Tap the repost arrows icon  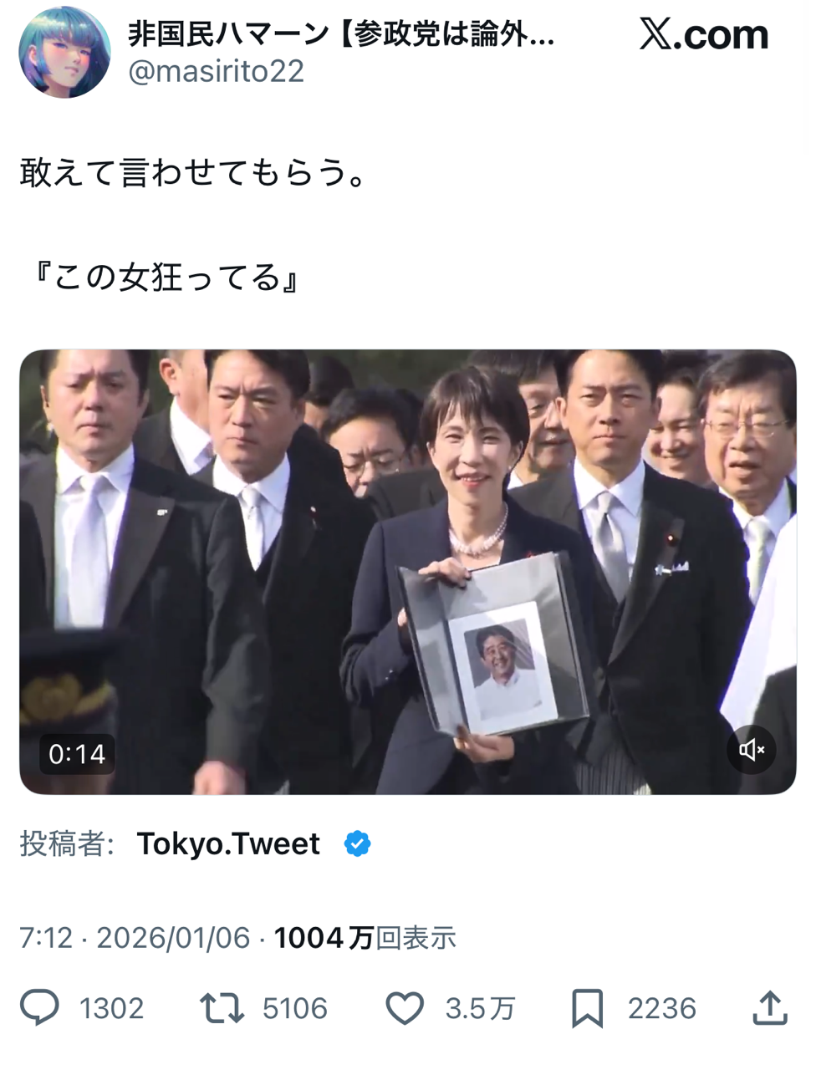click(222, 1008)
